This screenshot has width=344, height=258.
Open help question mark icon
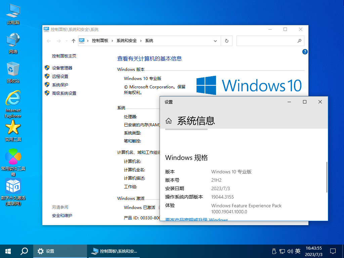(x=305, y=52)
